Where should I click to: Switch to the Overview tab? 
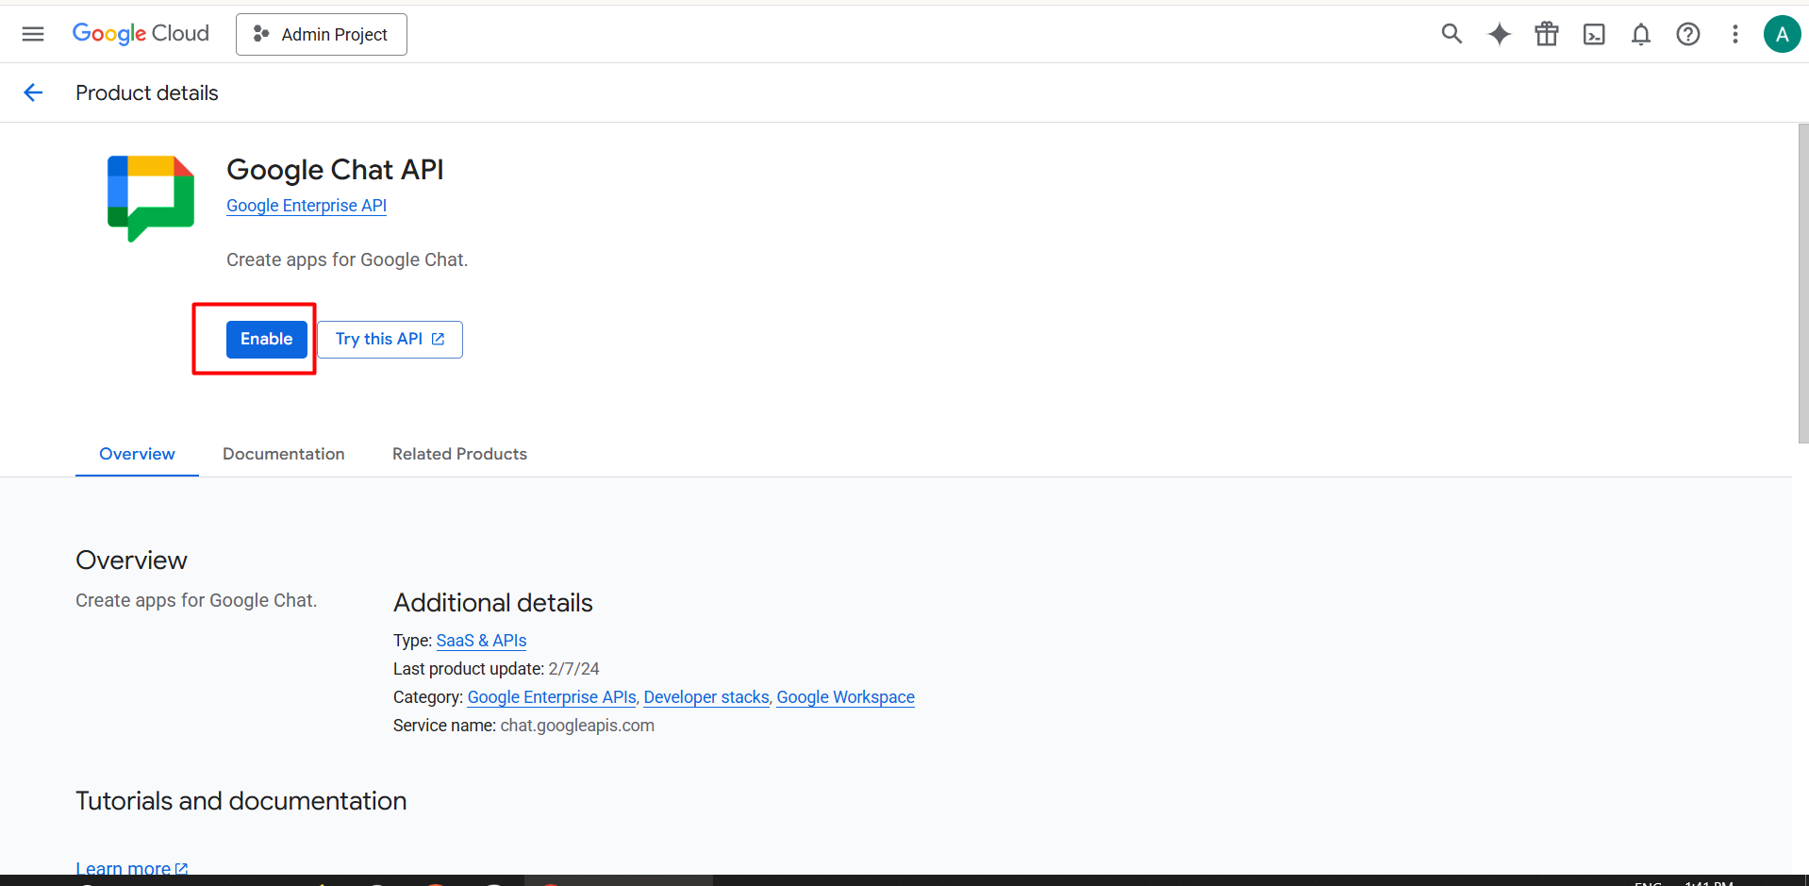(x=137, y=454)
